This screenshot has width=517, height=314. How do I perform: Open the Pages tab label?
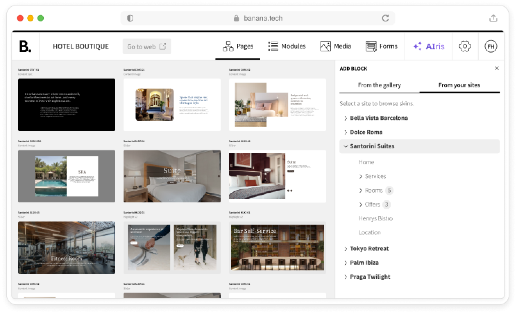[245, 46]
